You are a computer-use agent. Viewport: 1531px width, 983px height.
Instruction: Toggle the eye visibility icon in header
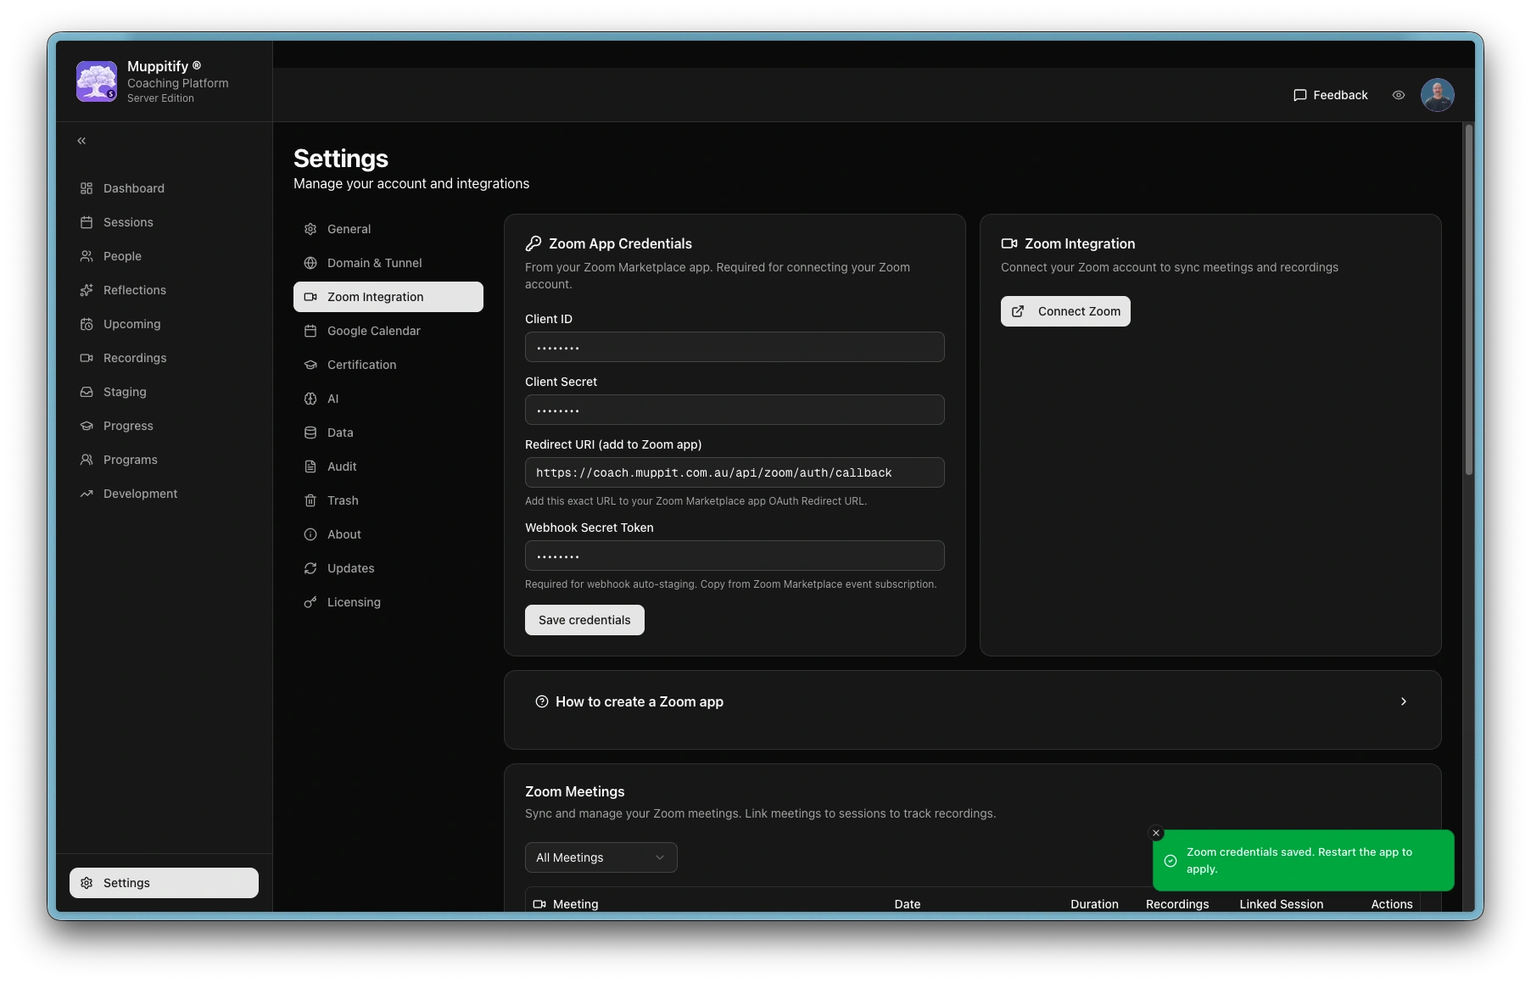click(1399, 95)
